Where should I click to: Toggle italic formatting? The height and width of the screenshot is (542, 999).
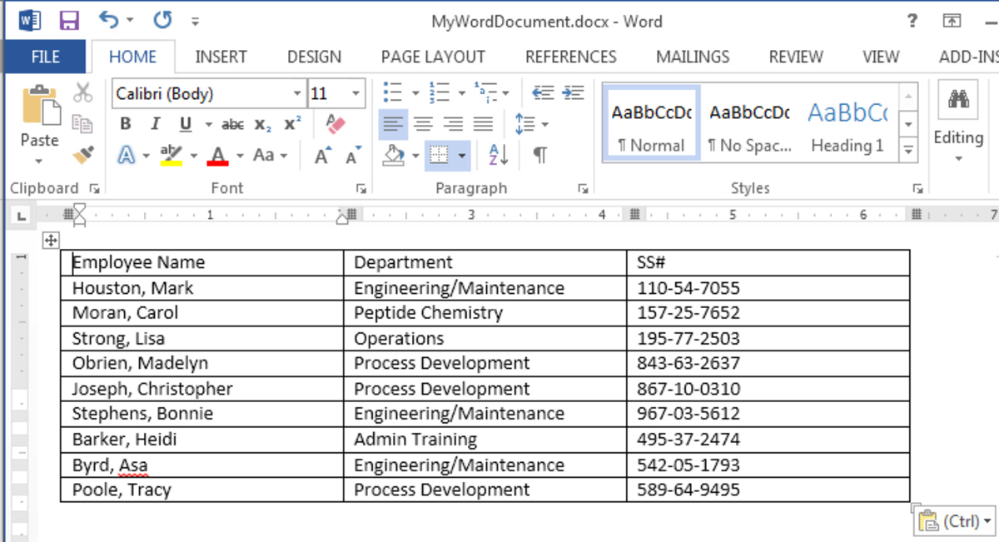pos(154,123)
